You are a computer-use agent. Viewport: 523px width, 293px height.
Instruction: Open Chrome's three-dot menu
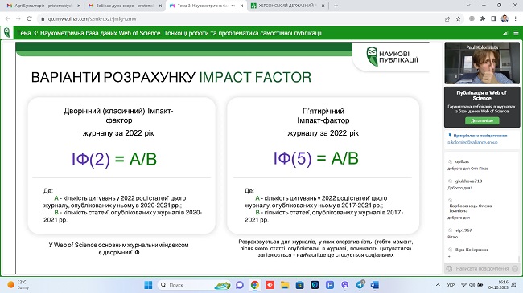click(515, 19)
